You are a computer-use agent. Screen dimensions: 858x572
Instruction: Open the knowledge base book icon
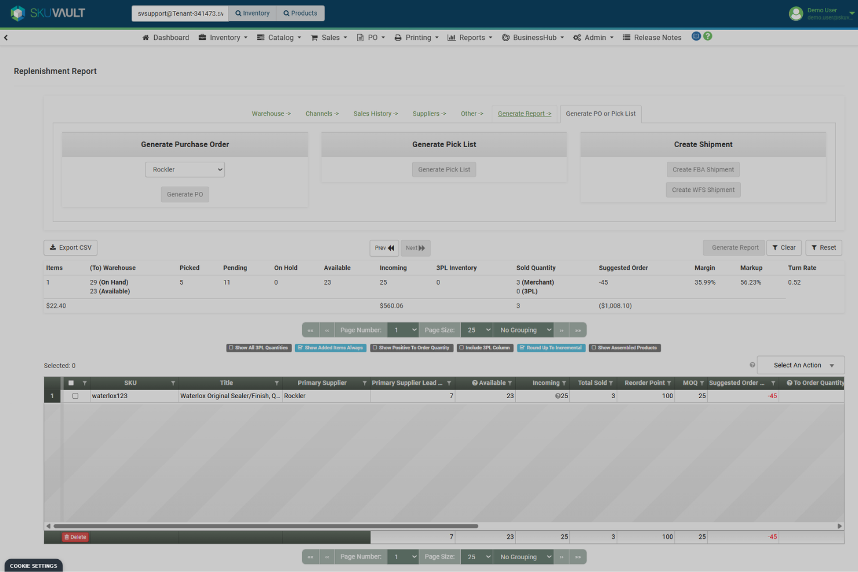696,36
